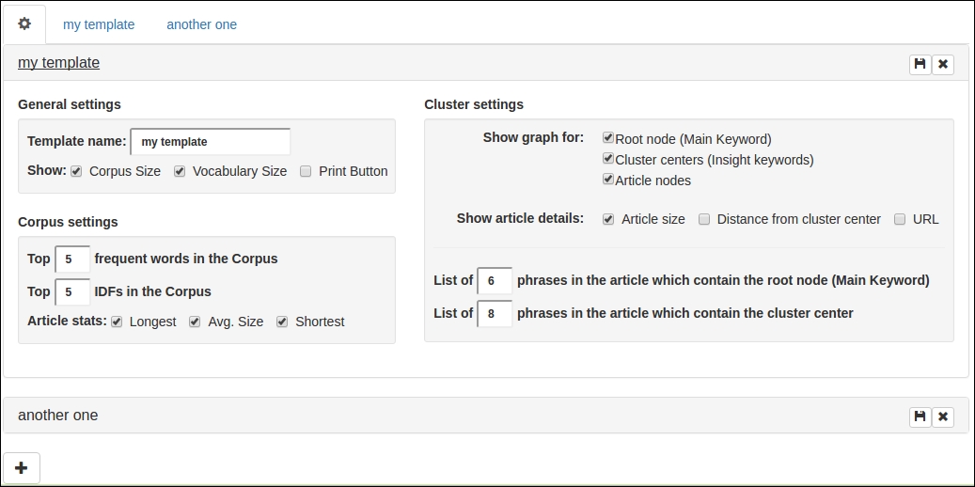The width and height of the screenshot is (975, 487).
Task: Switch to the 'my template' tab
Action: 99,24
